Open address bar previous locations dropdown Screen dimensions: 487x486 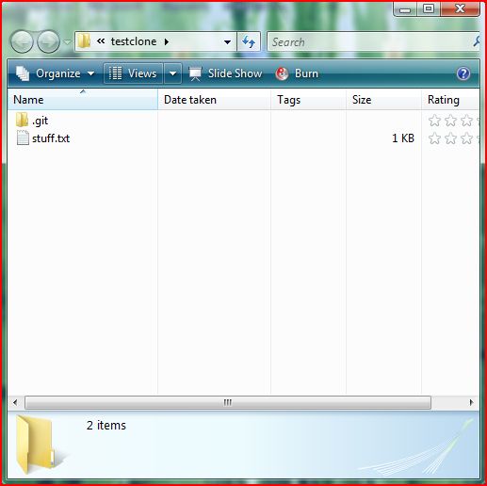click(x=227, y=41)
